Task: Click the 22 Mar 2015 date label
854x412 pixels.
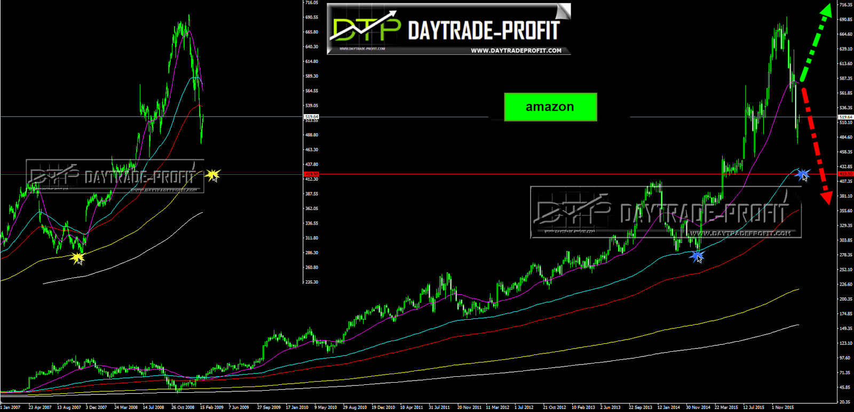Action: pos(726,408)
